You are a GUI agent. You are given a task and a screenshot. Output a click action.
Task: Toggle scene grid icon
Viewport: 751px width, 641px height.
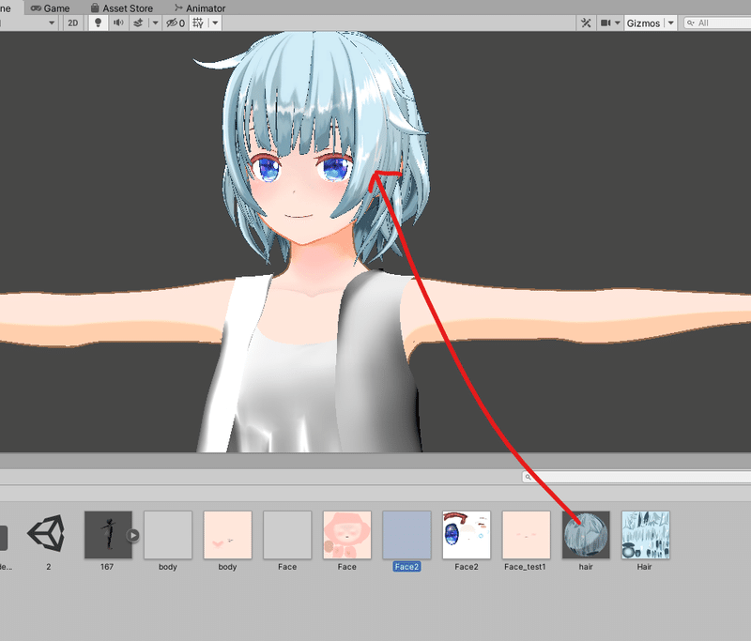coord(198,23)
